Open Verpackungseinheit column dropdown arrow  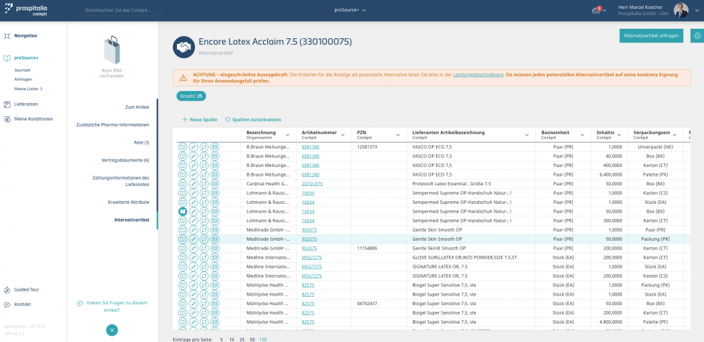pos(675,135)
